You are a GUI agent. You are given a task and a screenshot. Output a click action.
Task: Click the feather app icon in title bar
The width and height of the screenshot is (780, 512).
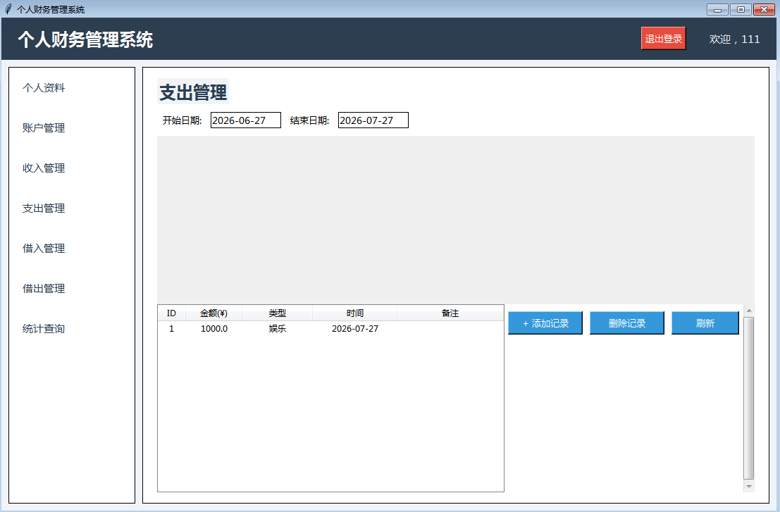[x=8, y=9]
